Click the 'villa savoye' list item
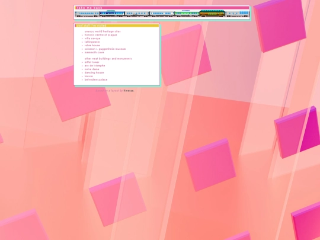Screen dimensions: 320x240 [x=92, y=39]
